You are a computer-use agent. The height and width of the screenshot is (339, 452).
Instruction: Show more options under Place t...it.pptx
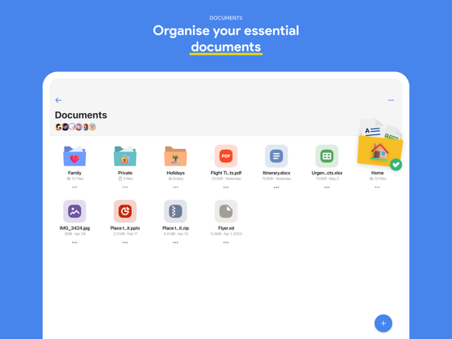tap(124, 242)
